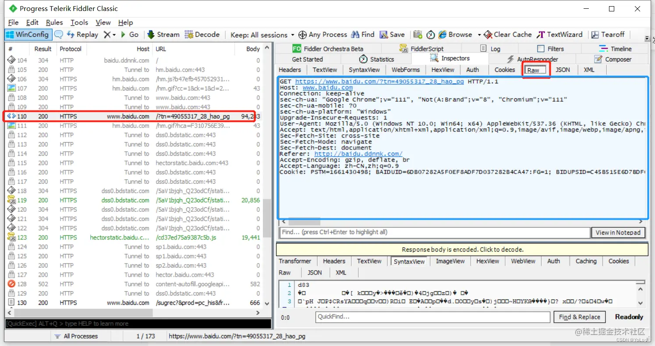The height and width of the screenshot is (346, 655).
Task: Replay the selected session
Action: click(82, 35)
